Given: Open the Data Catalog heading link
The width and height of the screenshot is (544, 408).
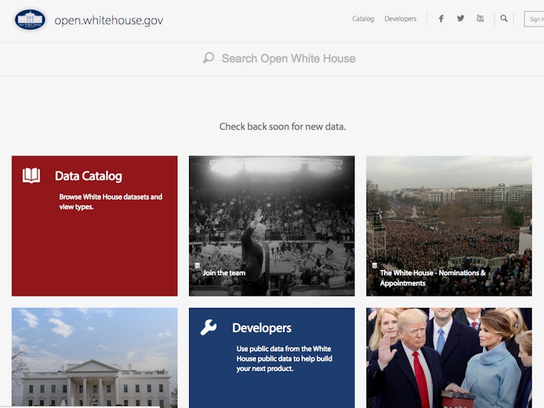Looking at the screenshot, I should 88,176.
